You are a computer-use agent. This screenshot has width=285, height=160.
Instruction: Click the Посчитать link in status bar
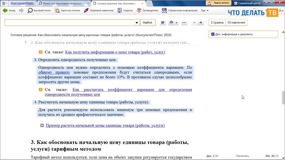tap(242, 156)
